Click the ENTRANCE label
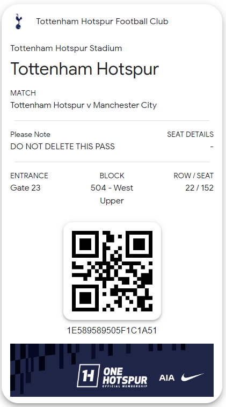 (29, 176)
